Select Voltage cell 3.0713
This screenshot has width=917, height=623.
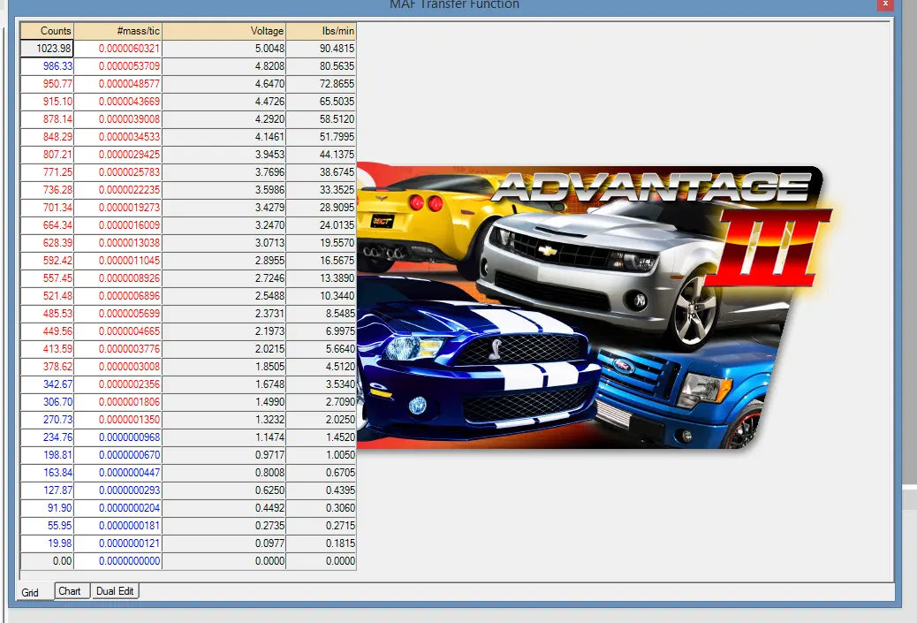click(224, 243)
